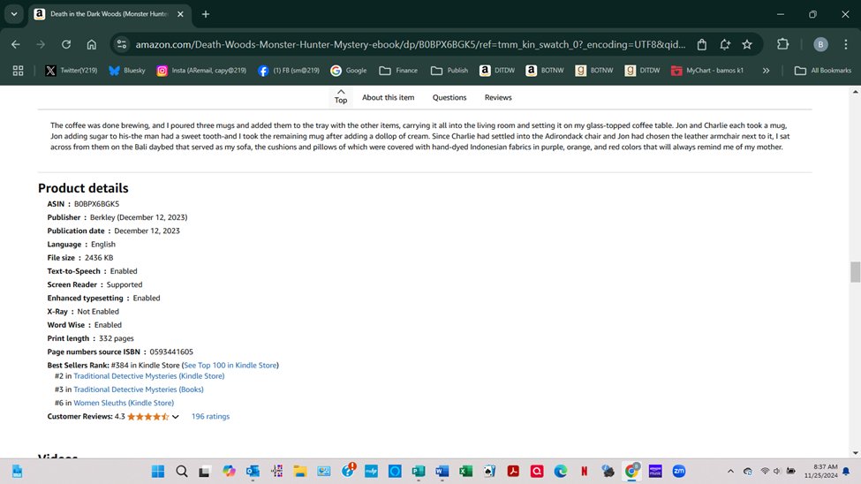861x484 pixels.
Task: Click the 4.3 star rating graphic
Action: click(148, 416)
